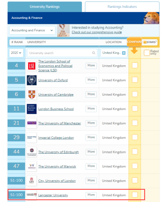Click the search magnifier icon
The height and width of the screenshot is (202, 162).
click(x=94, y=53)
